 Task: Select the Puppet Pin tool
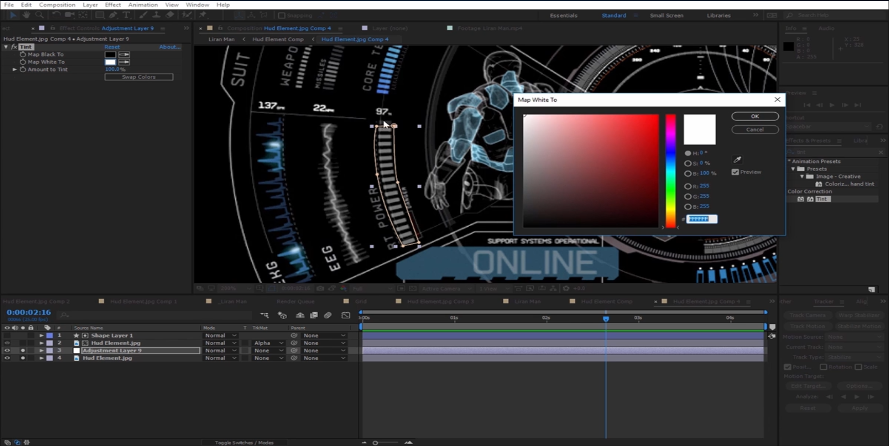pyautogui.click(x=203, y=15)
